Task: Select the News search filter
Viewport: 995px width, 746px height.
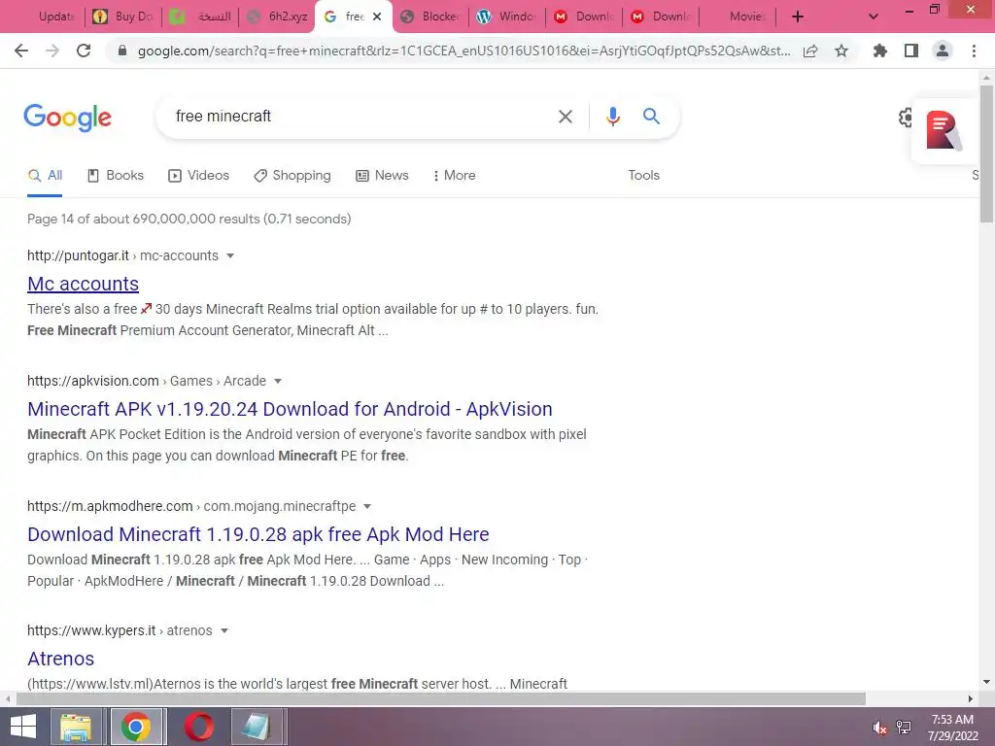Action: (382, 176)
